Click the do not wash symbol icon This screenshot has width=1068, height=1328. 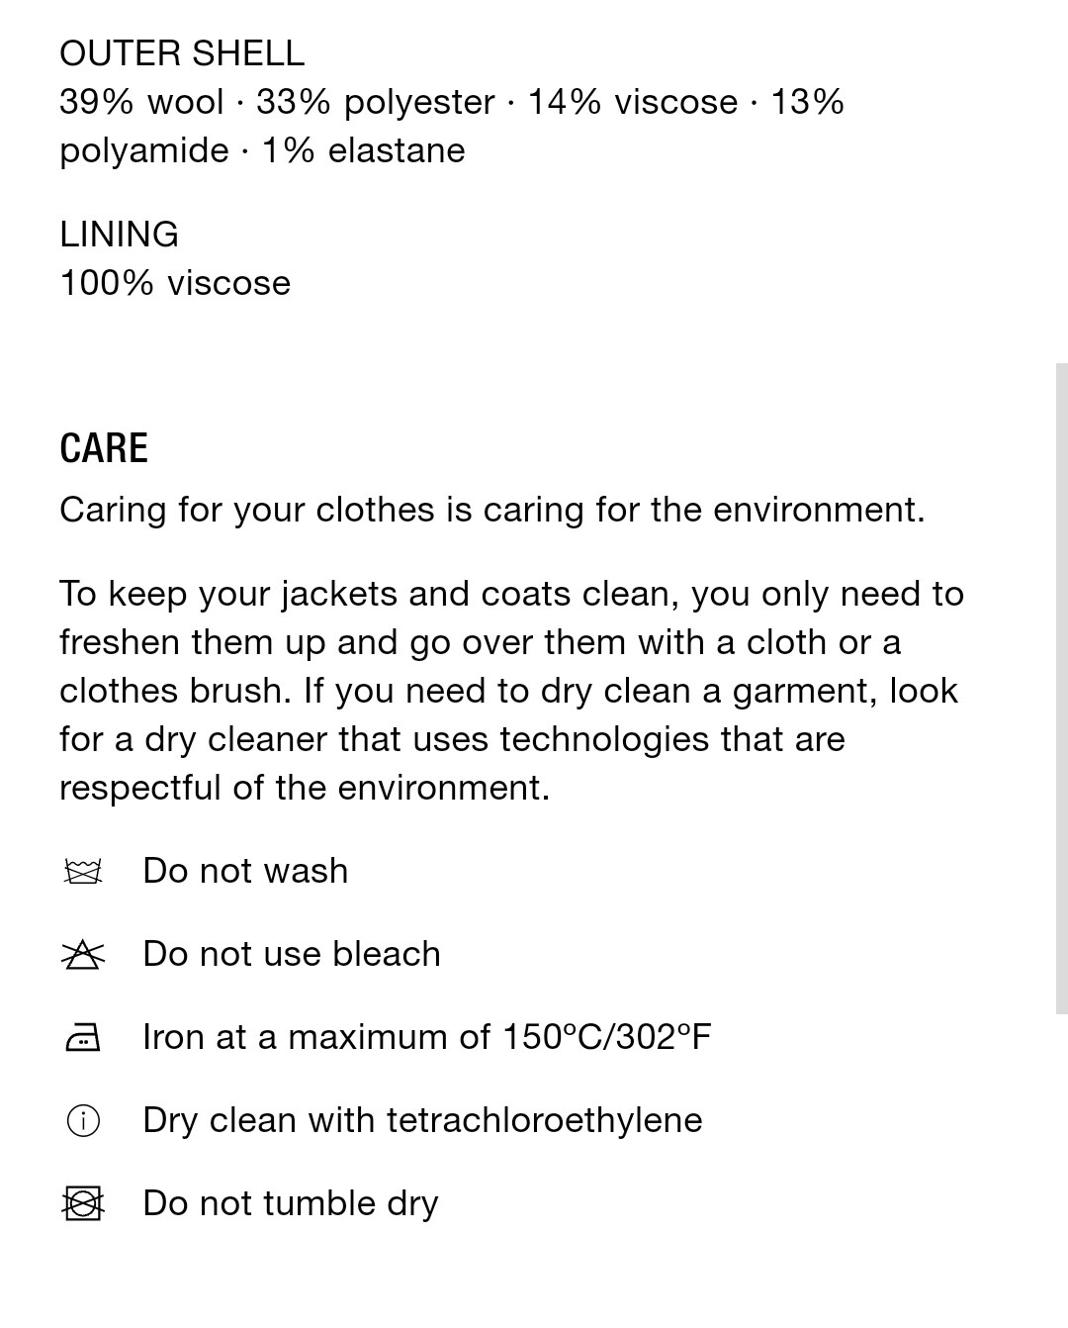click(x=82, y=872)
